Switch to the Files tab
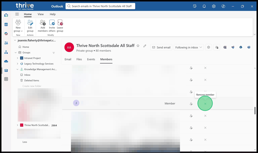Screen dimensions: 258x153 pyautogui.click(x=79, y=59)
